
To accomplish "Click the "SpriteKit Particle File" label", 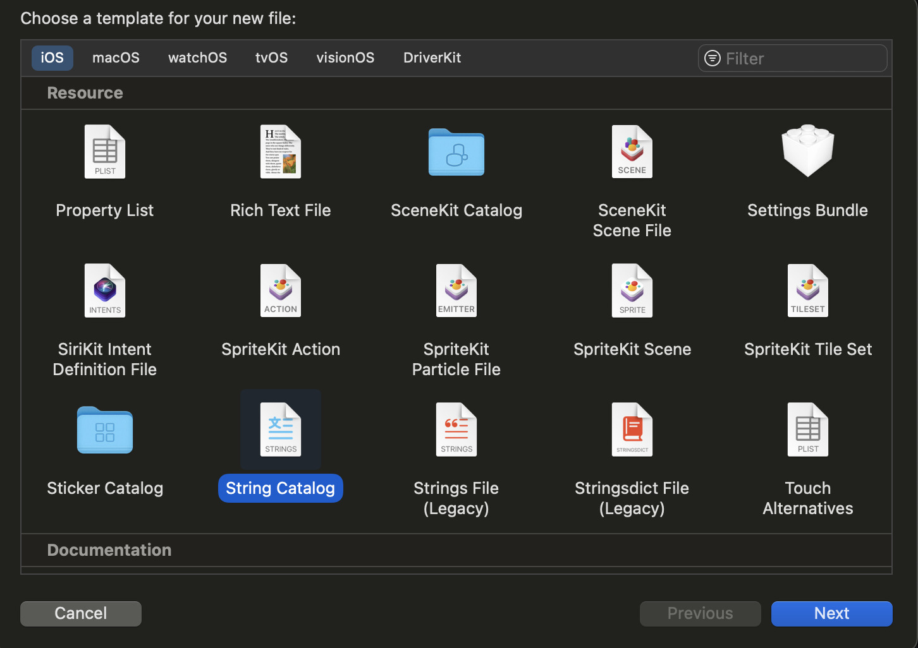I will (456, 359).
